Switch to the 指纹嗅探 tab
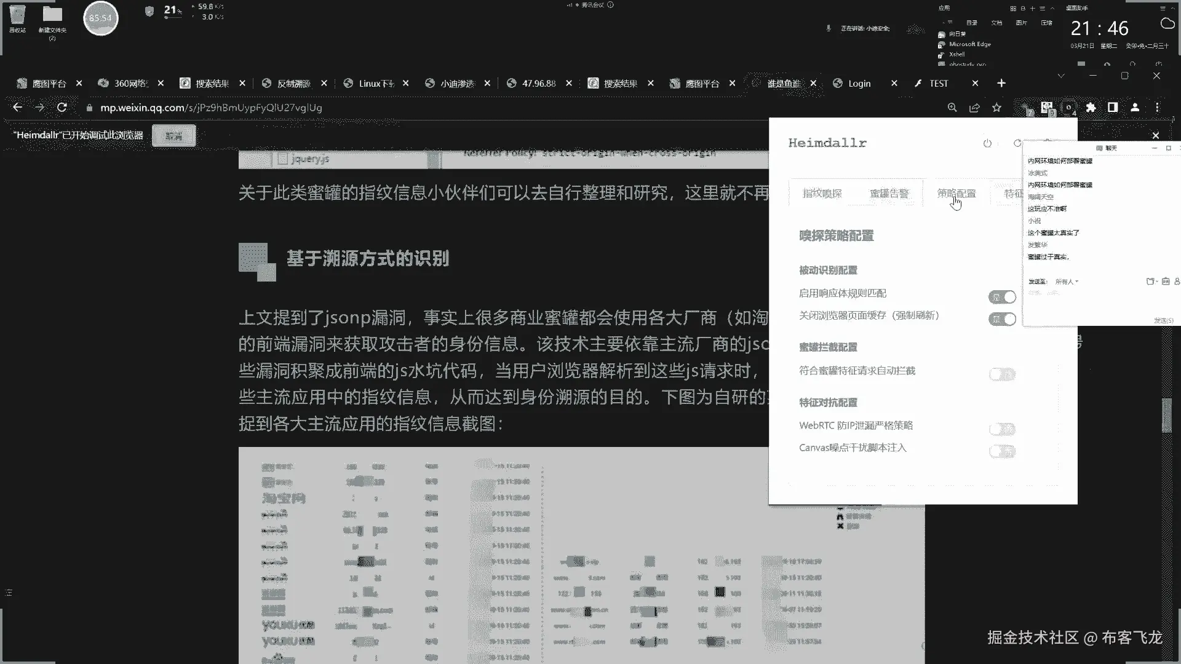 coord(822,194)
